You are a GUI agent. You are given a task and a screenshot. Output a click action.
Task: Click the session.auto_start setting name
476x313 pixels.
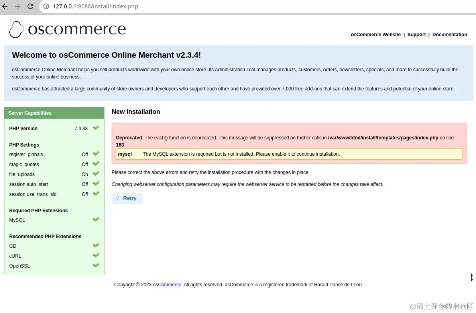pyautogui.click(x=29, y=184)
